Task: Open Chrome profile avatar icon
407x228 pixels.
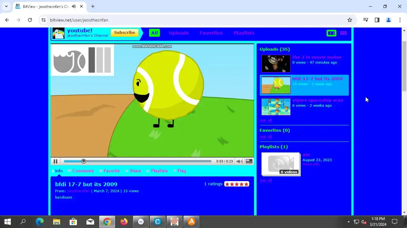Action: pos(389,20)
